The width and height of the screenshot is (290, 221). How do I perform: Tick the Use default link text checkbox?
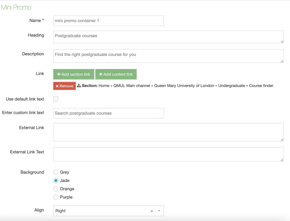[x=56, y=99]
